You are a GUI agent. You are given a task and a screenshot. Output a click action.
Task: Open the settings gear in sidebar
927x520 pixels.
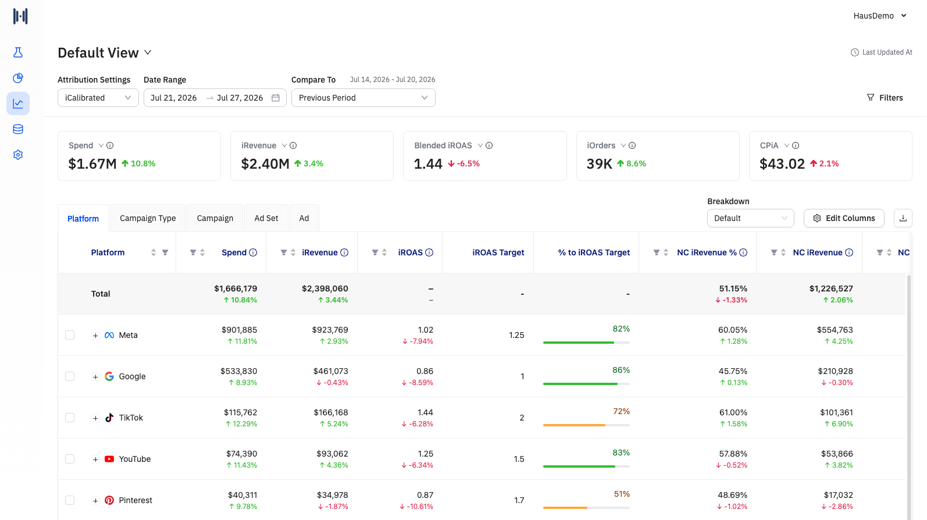coord(18,155)
